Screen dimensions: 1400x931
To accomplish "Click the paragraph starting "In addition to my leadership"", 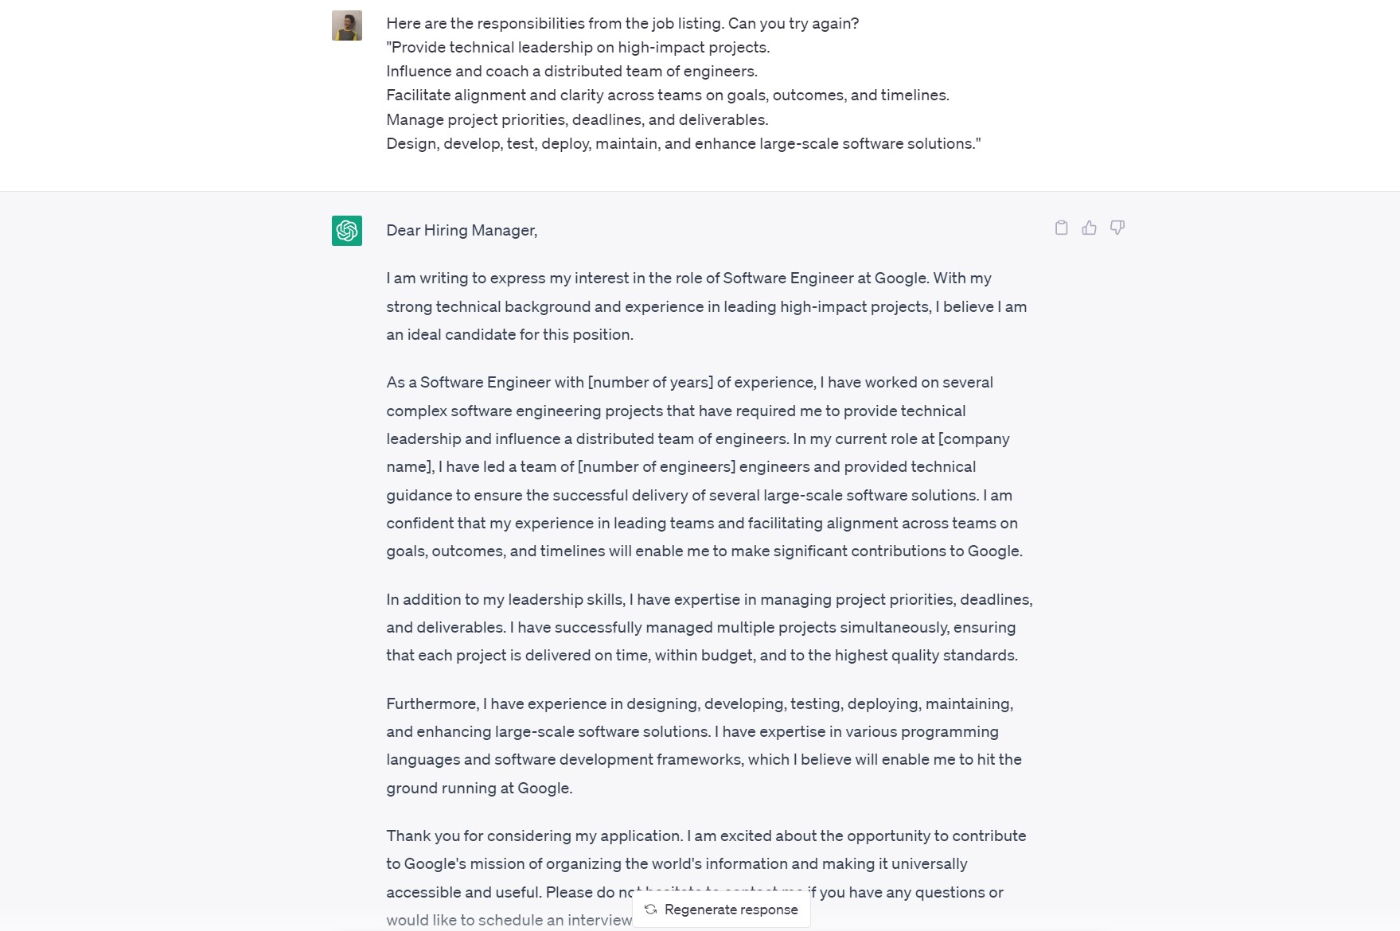I will [708, 627].
